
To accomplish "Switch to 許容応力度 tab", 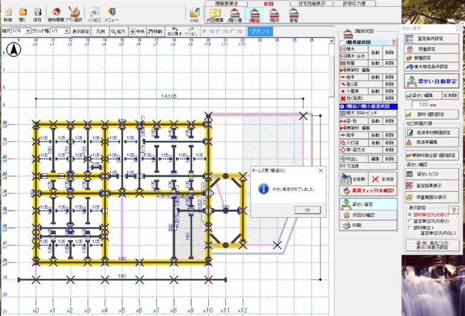I will [354, 3].
